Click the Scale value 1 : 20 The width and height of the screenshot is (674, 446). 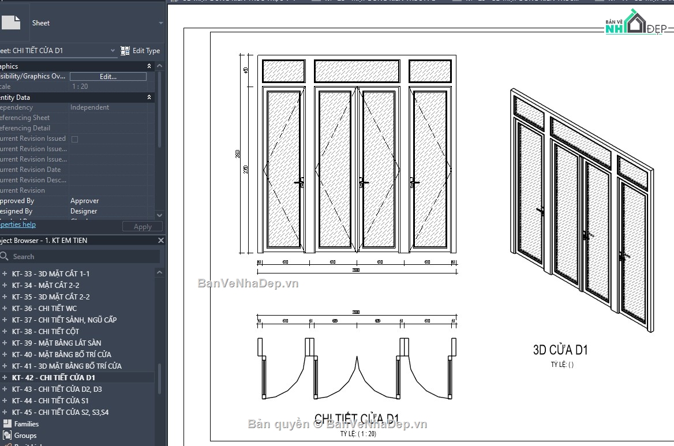click(80, 87)
